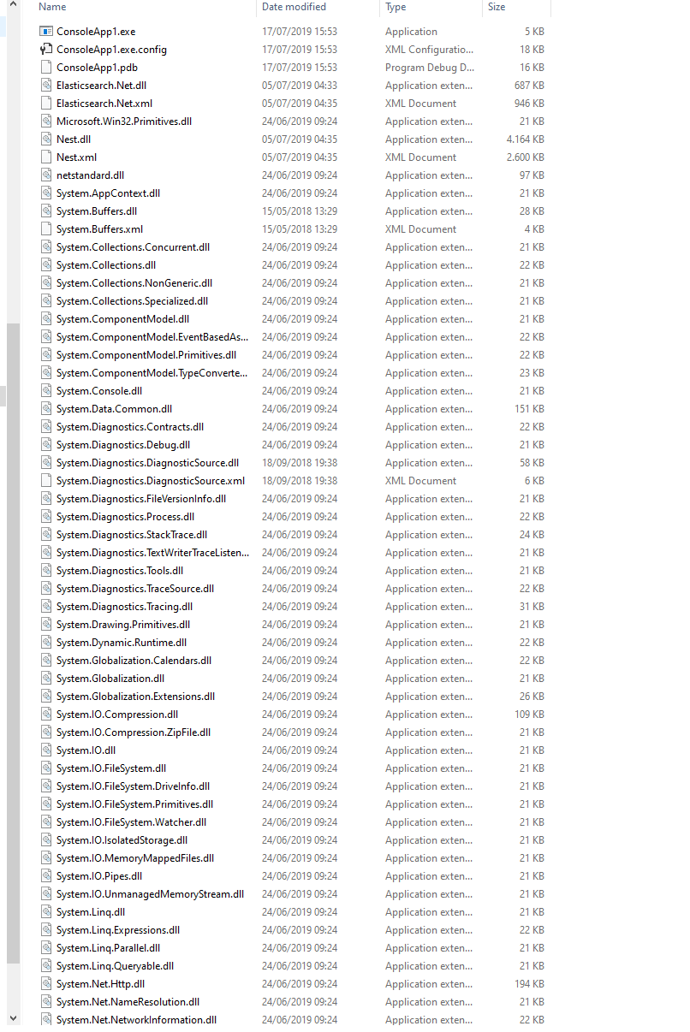Select Elasticsearch.Net.xml in the listing
Viewport: 690px width, 1032px height.
pos(104,103)
